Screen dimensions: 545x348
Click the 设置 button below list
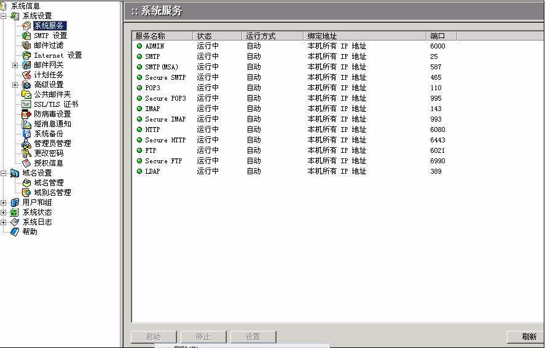253,337
